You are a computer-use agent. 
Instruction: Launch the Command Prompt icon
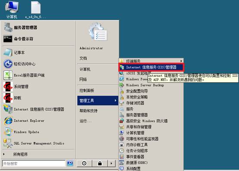point(8,39)
